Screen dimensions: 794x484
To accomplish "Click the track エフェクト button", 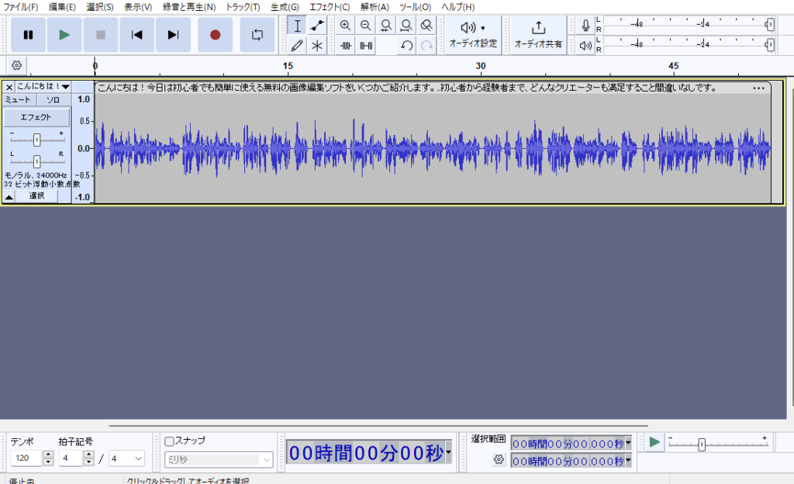I will pos(36,117).
